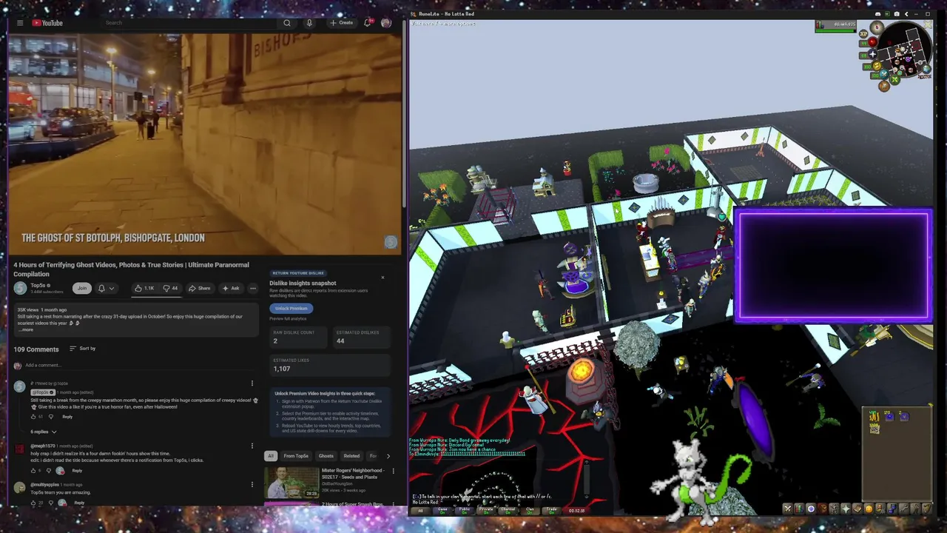Image resolution: width=947 pixels, height=533 pixels.
Task: Like the video showing 1.1K
Action: pyautogui.click(x=145, y=288)
